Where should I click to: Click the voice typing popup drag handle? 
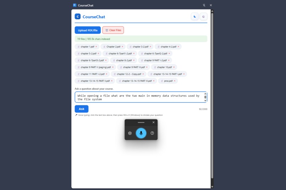point(141,122)
